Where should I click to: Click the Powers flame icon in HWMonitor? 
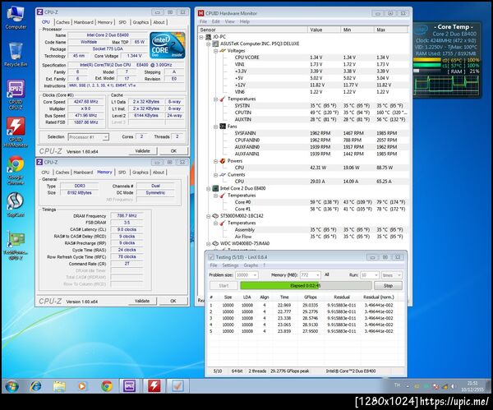(223, 161)
